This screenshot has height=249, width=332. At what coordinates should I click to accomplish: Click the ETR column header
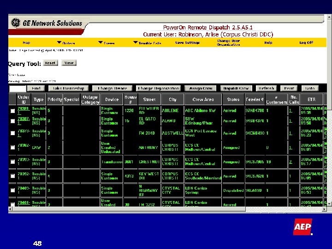[311, 100]
